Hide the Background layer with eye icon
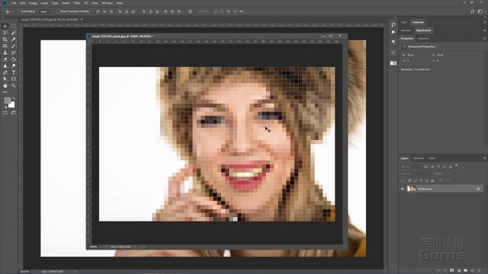 pos(403,189)
